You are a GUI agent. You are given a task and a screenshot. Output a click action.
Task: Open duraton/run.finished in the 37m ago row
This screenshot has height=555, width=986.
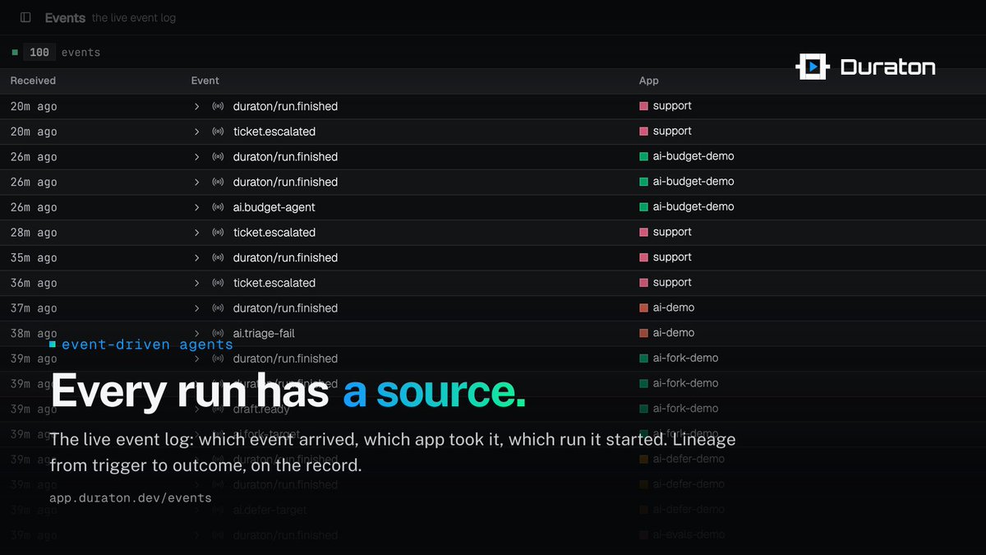(x=285, y=308)
